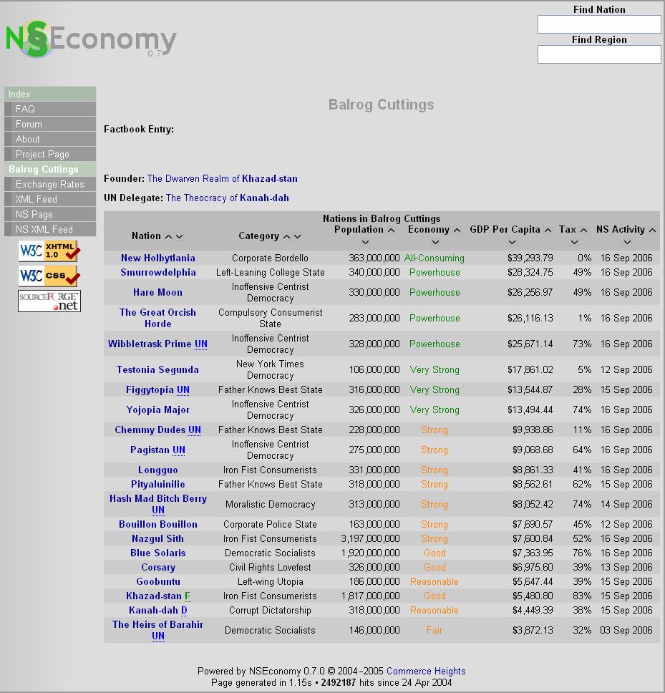Focus the Find Region search box
This screenshot has height=693, width=665.
point(599,54)
